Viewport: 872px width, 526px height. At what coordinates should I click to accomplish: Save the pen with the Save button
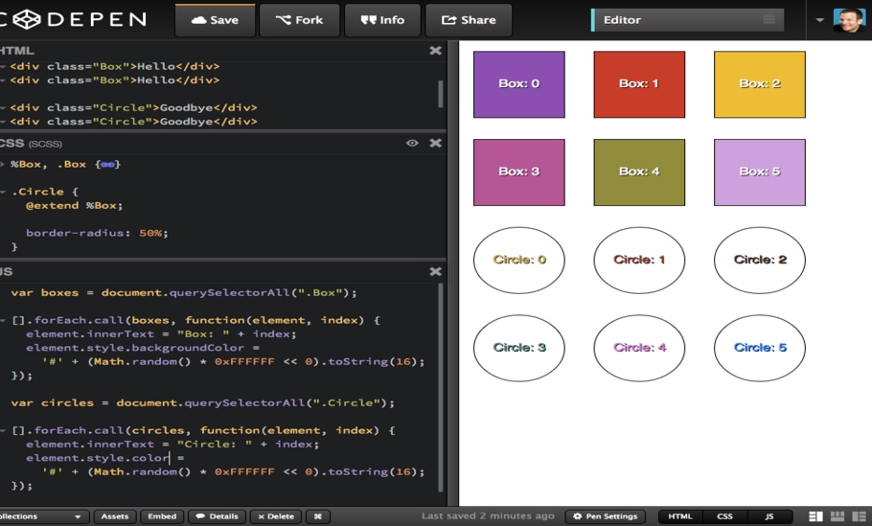point(215,20)
